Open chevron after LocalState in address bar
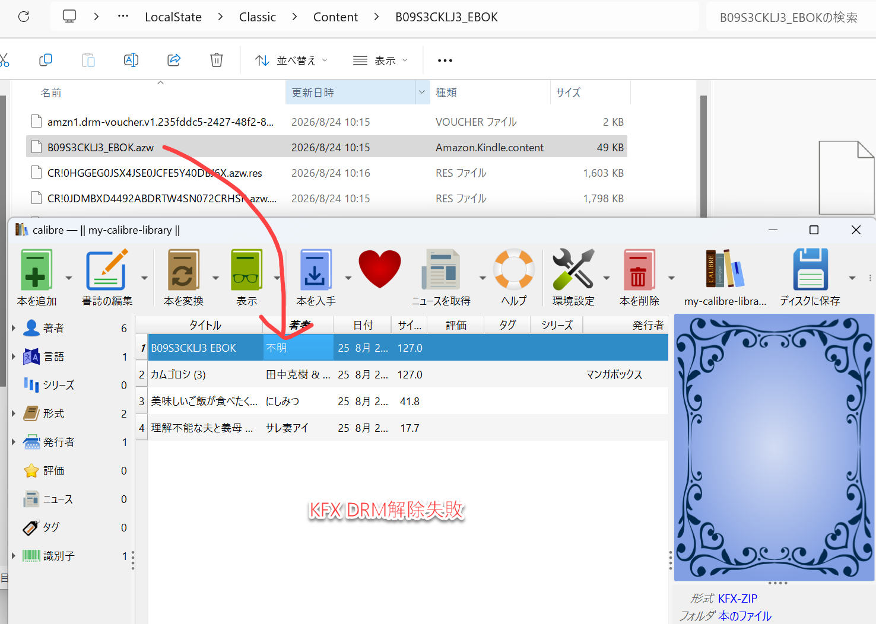 (x=220, y=17)
